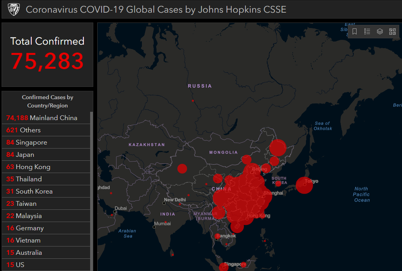
Task: Click the dashboard title text
Action: (156, 10)
